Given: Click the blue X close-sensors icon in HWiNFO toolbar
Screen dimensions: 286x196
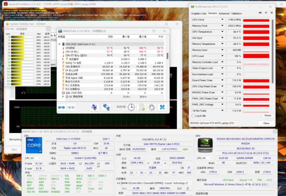Looking at the screenshot, I should pos(162,107).
